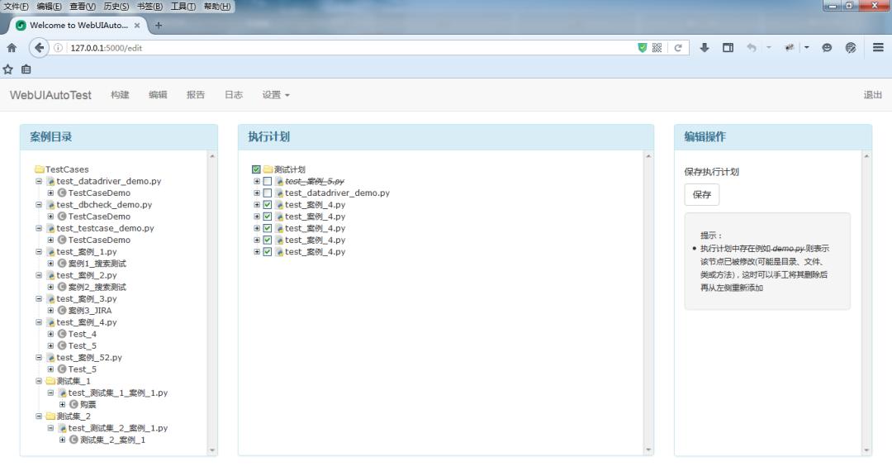Open the 设置 dropdown in navbar
892x476 pixels.
point(276,95)
